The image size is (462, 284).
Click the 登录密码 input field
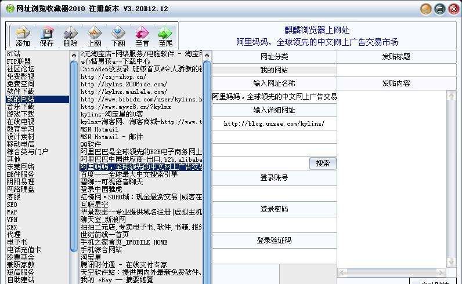[x=275, y=225]
